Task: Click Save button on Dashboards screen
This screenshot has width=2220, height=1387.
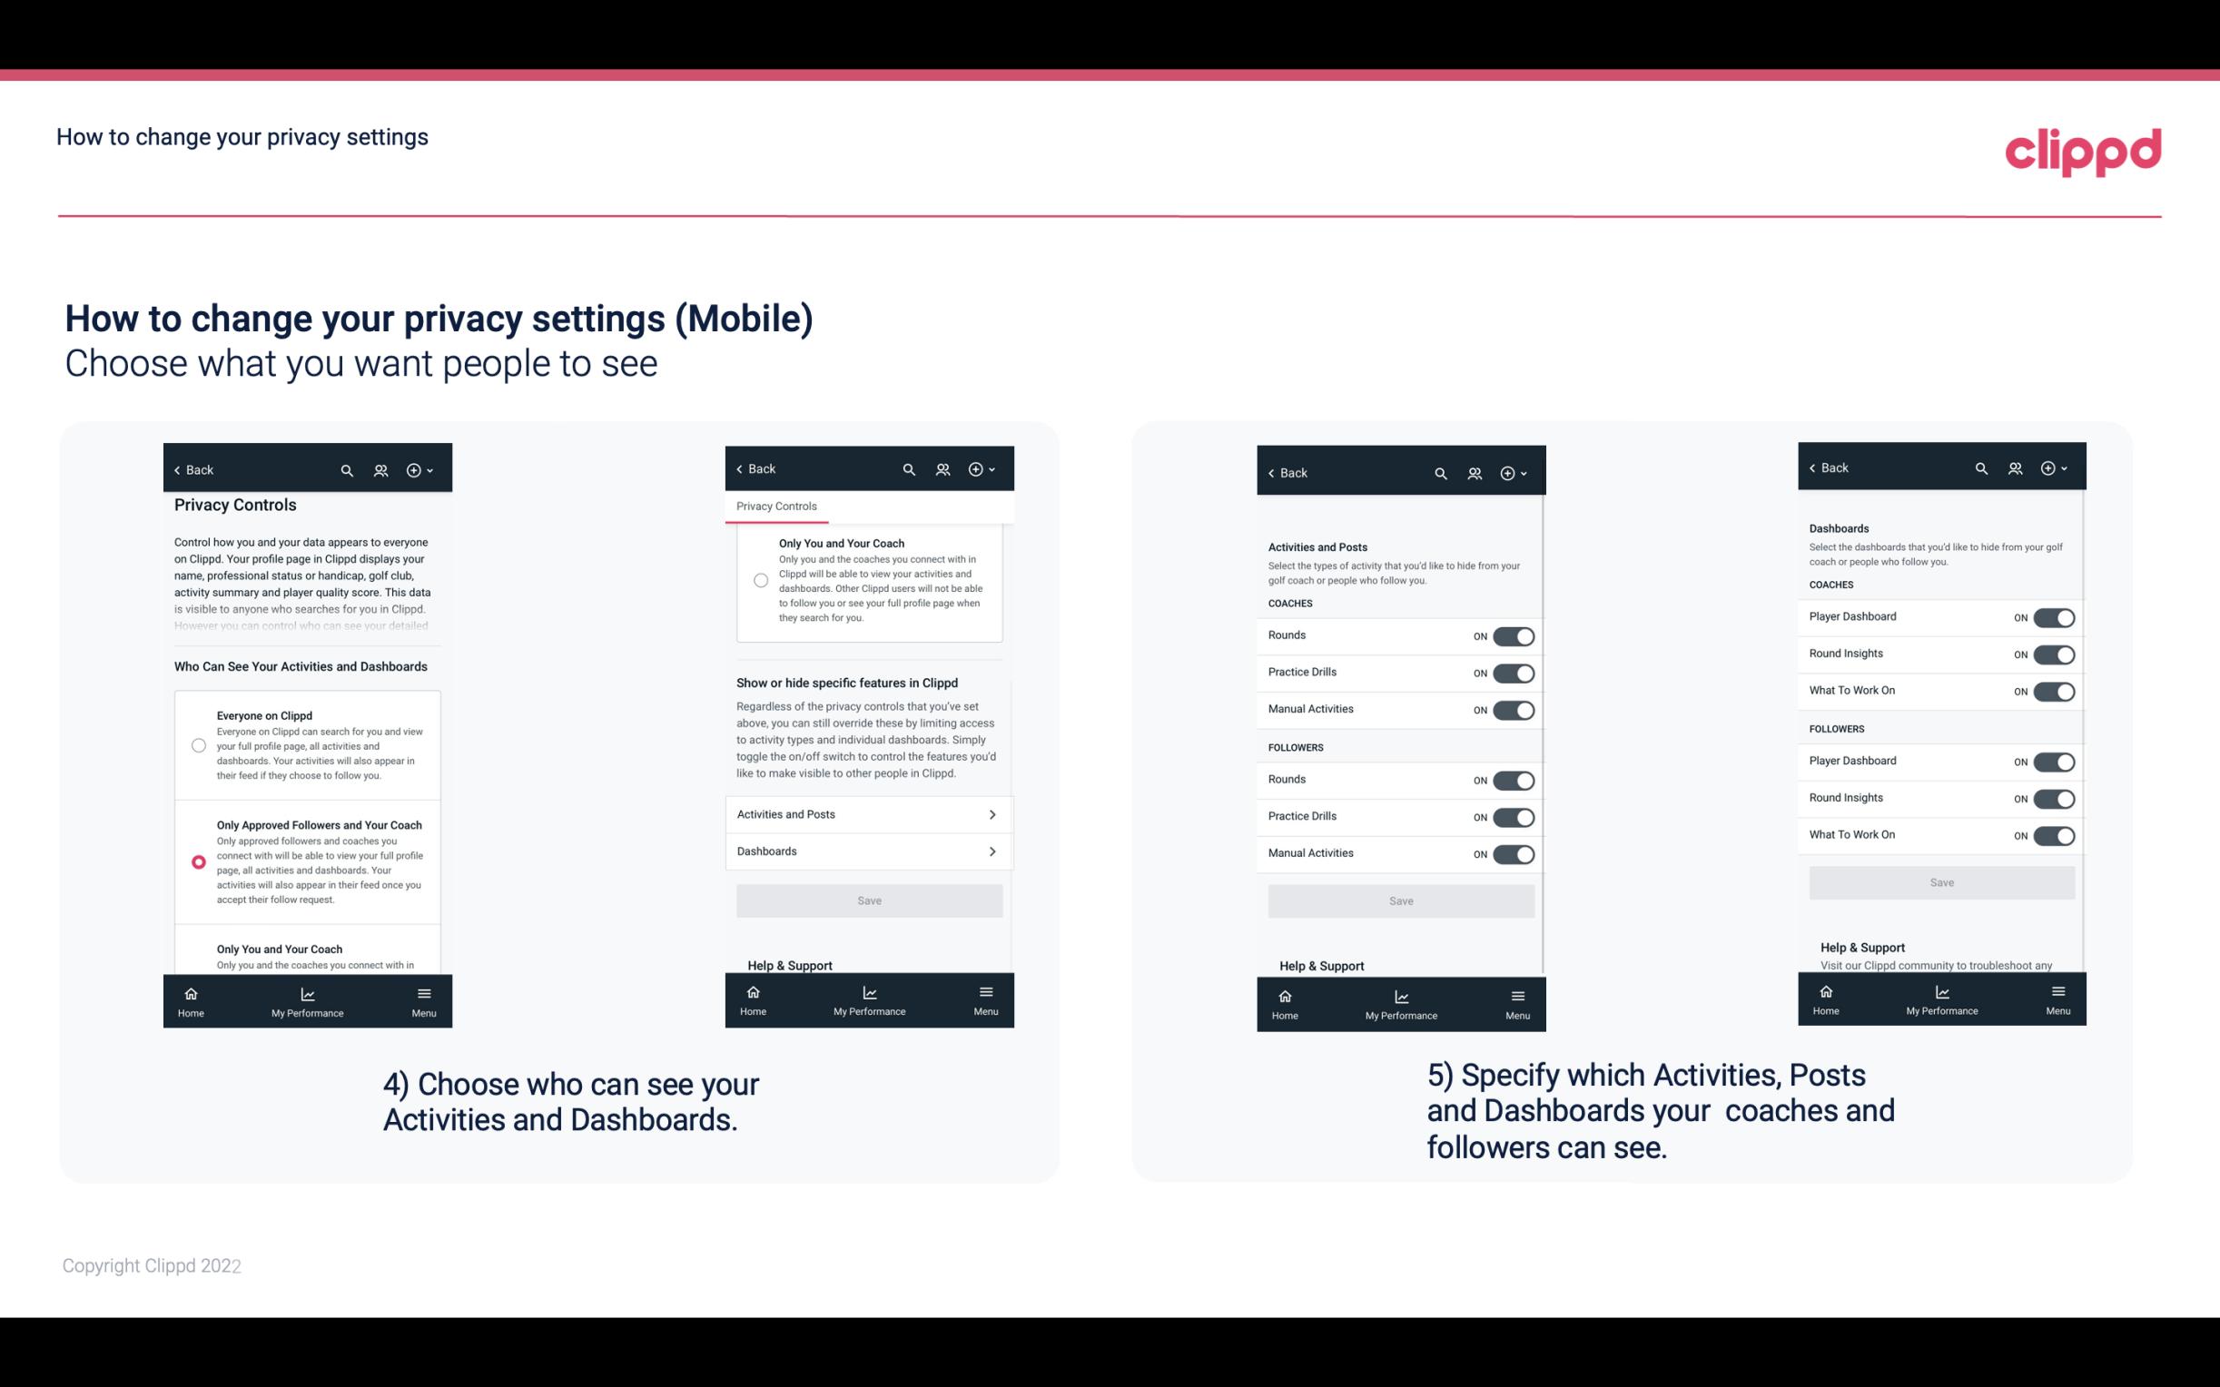Action: (x=1940, y=880)
